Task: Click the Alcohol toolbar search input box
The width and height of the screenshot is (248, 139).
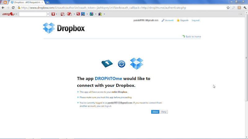Action: [33, 14]
